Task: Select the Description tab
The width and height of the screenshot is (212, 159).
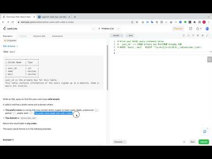Action: point(8,36)
